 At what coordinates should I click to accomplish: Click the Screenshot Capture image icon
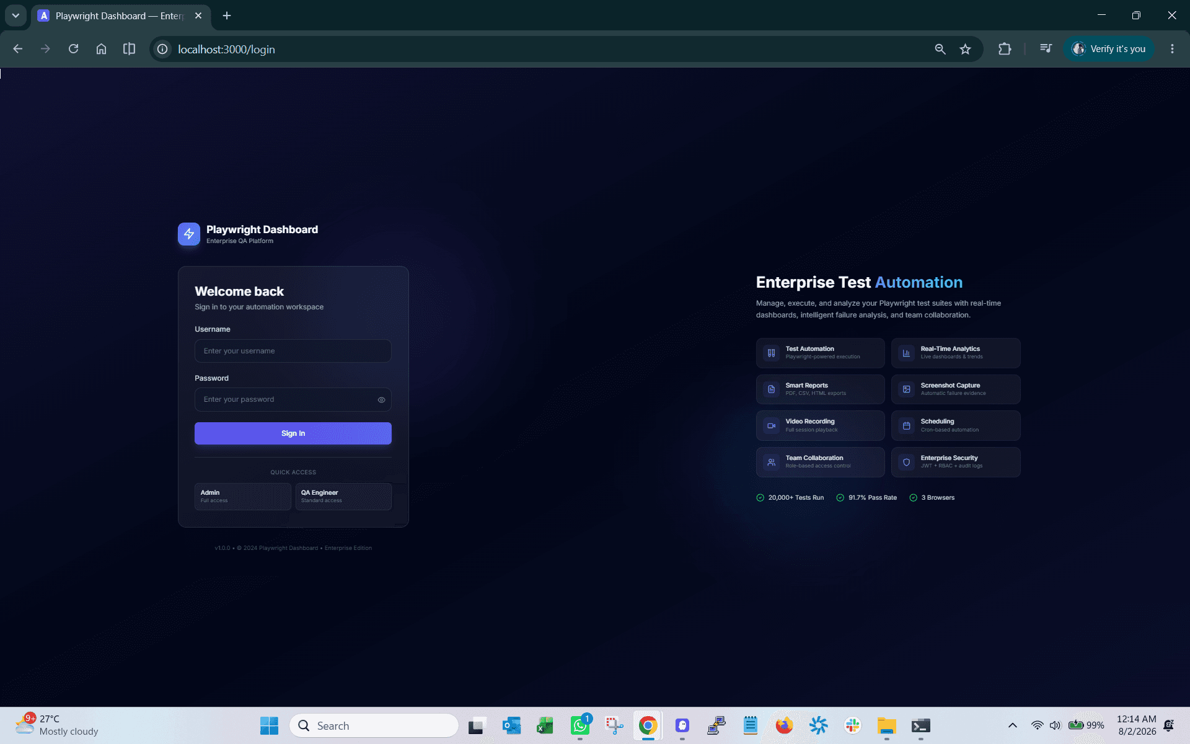(x=907, y=389)
